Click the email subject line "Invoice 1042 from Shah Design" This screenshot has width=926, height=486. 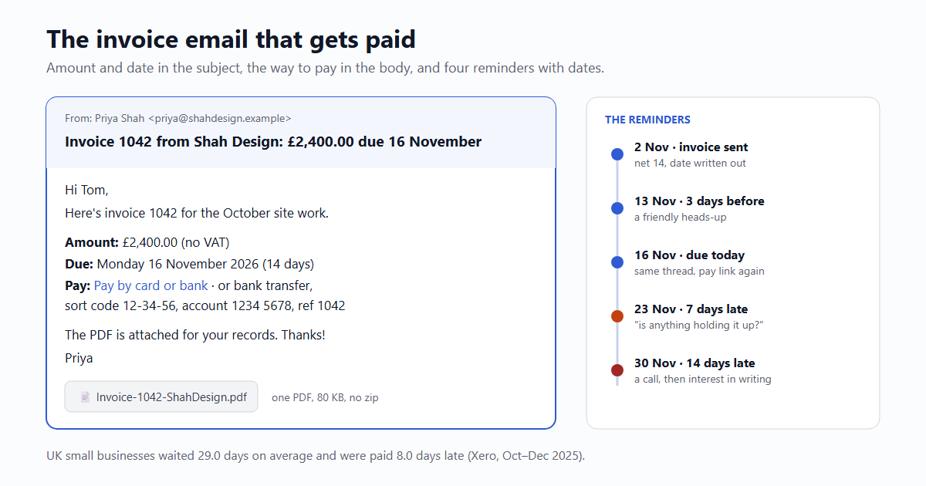tap(273, 142)
